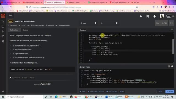Submit with the ATTEMPT button
The image size is (176, 99).
click(170, 92)
